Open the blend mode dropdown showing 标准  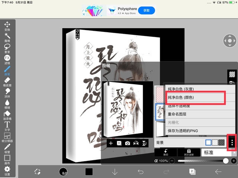[218, 152]
